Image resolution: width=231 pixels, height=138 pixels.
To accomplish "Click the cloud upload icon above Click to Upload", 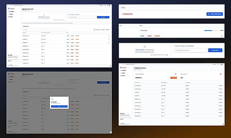I will pos(145,46).
